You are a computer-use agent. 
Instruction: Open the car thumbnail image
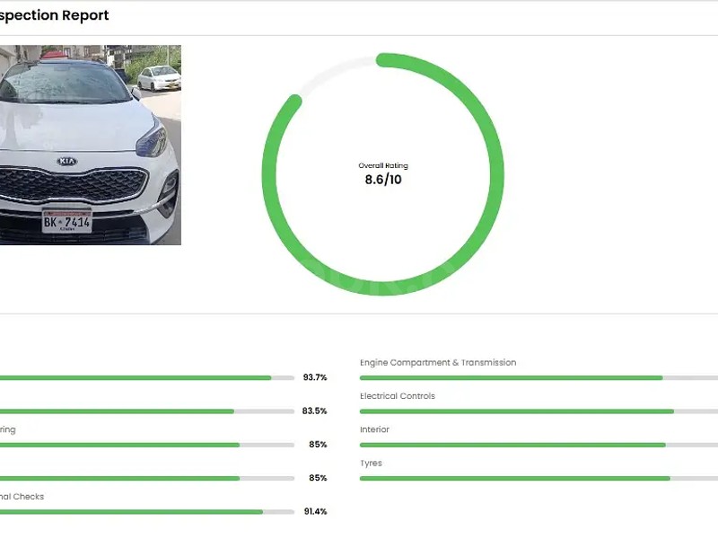(x=90, y=144)
